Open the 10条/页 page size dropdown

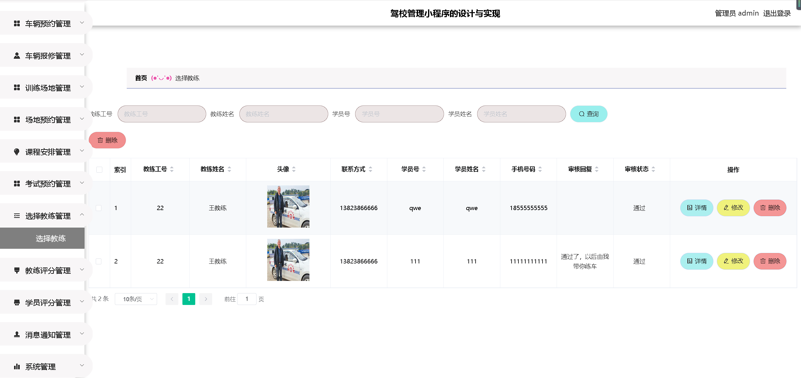[136, 299]
